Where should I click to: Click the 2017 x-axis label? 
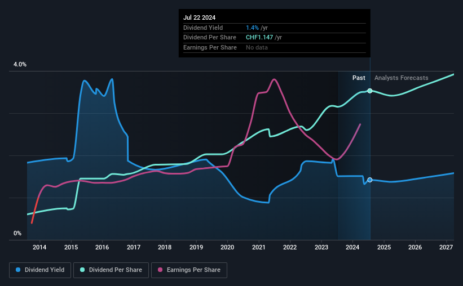134,247
